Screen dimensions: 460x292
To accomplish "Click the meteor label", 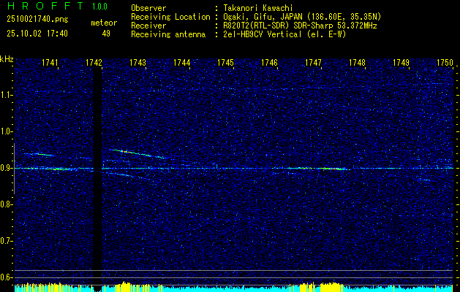I will [x=104, y=23].
